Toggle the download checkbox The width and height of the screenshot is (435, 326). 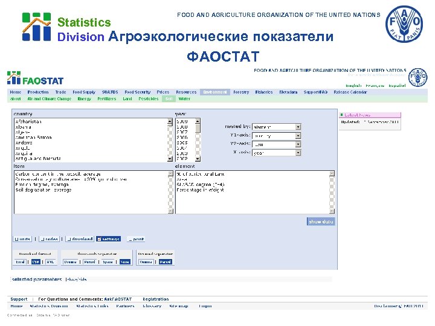(x=80, y=239)
